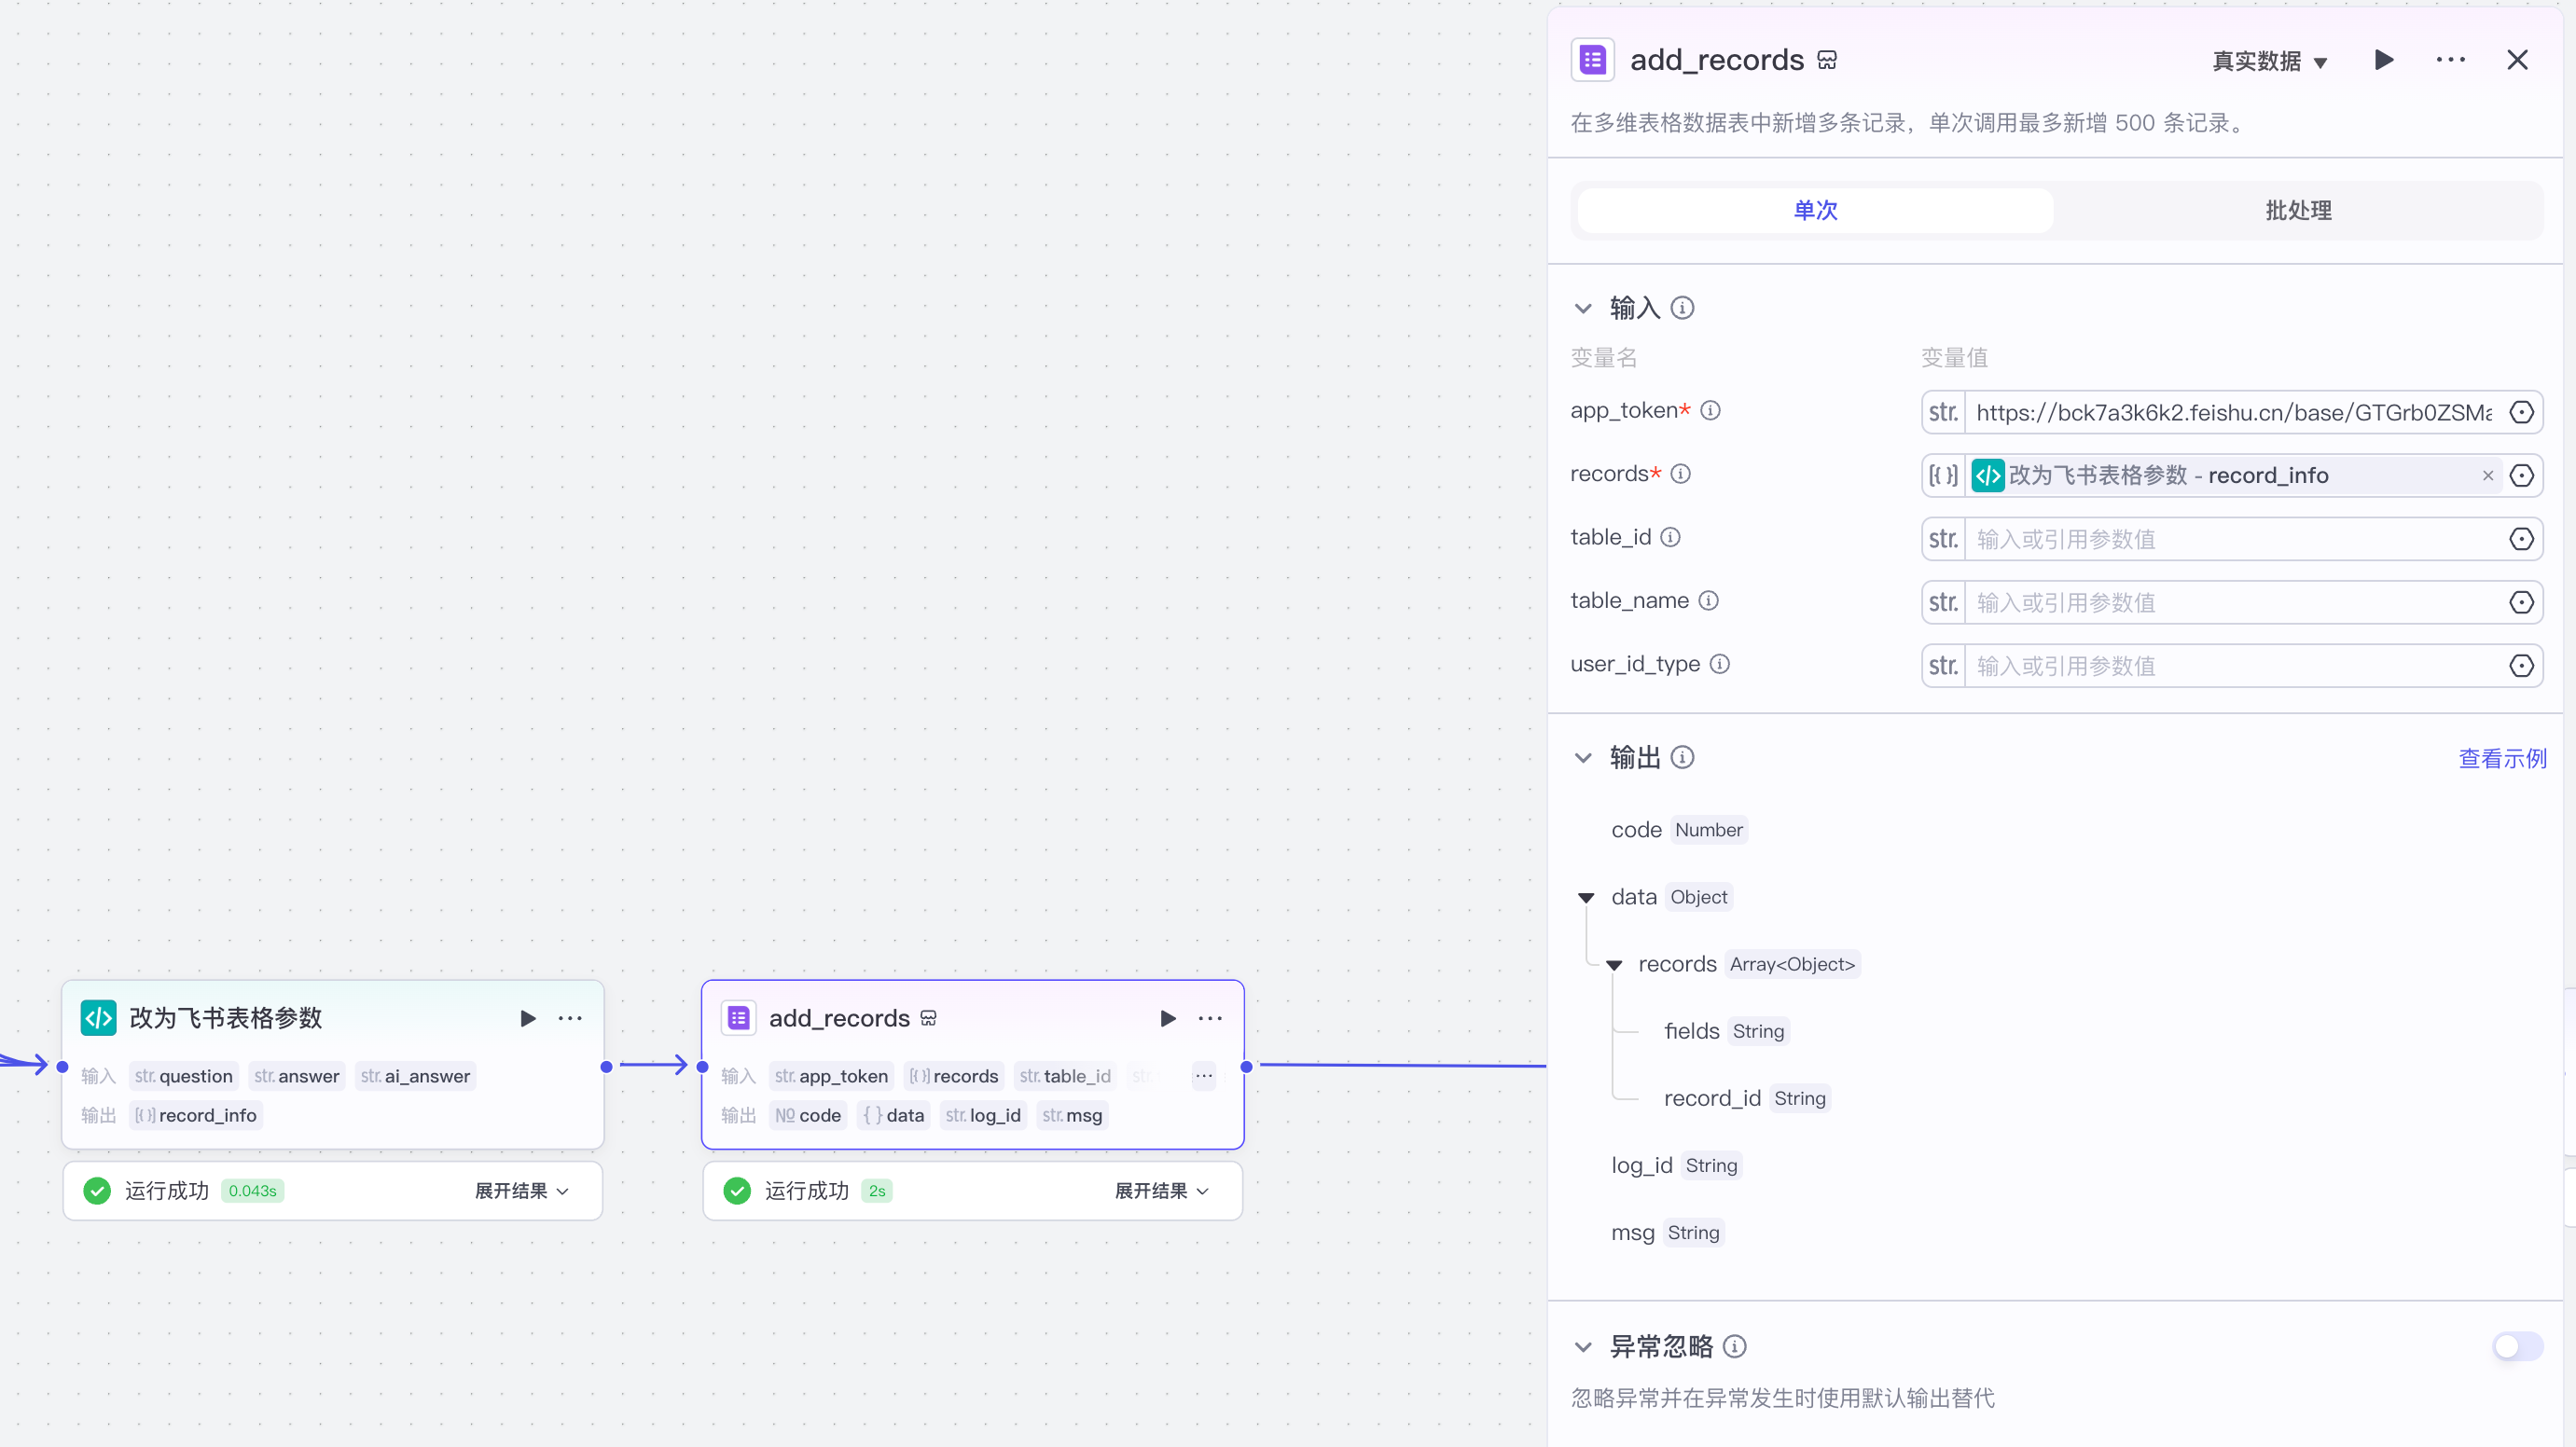2576x1447 pixels.
Task: Collapse the records Array<Object> node
Action: coord(1614,965)
